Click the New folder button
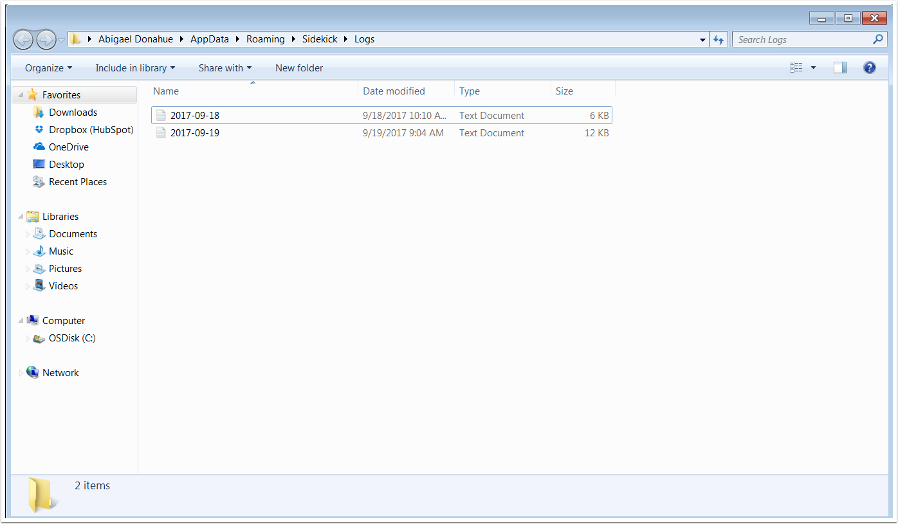This screenshot has height=524, width=898. [298, 68]
